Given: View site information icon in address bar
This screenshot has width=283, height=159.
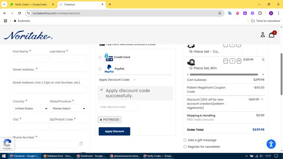Looking at the screenshot, I should pyautogui.click(x=28, y=13).
